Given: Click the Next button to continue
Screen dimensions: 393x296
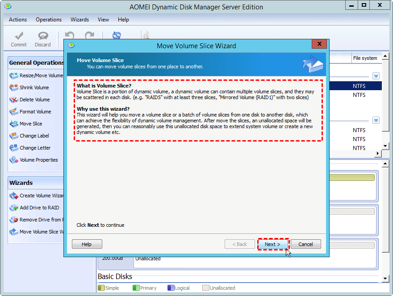Looking at the screenshot, I should click(x=273, y=244).
